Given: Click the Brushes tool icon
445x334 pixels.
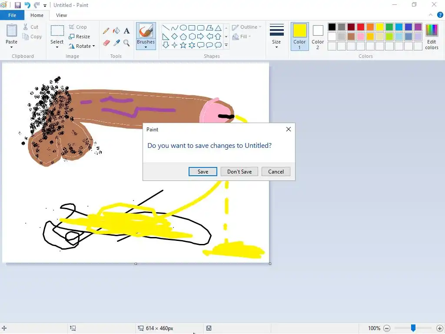Looking at the screenshot, I should tap(146, 30).
